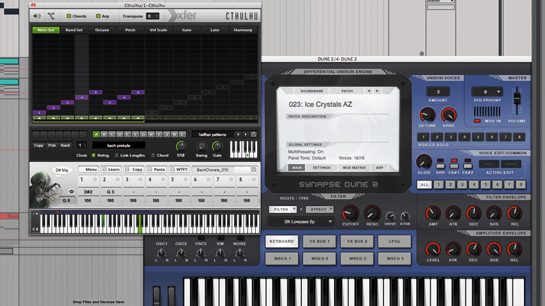Open the SK Lowpass 2p filter type dropdown
This screenshot has width=545, height=306.
(301, 221)
